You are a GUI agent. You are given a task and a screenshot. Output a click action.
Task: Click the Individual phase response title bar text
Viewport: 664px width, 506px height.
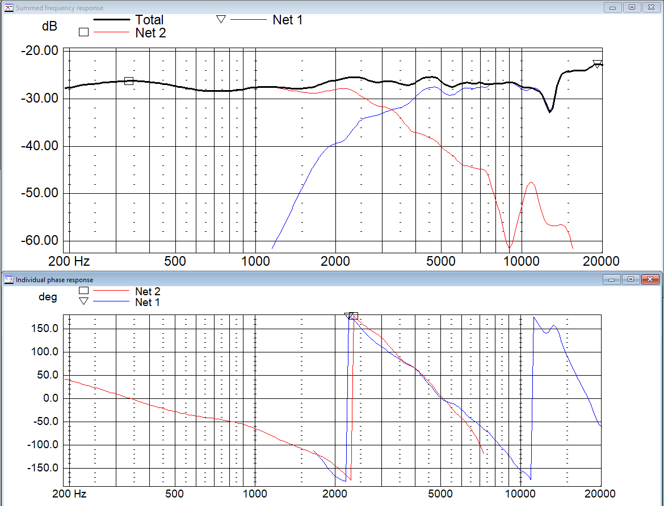[x=54, y=279]
